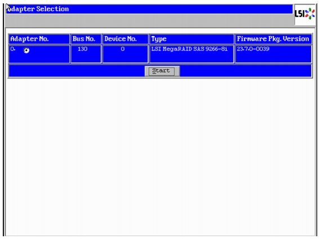Click the LSI logo icon
319x243 pixels.
[304, 14]
